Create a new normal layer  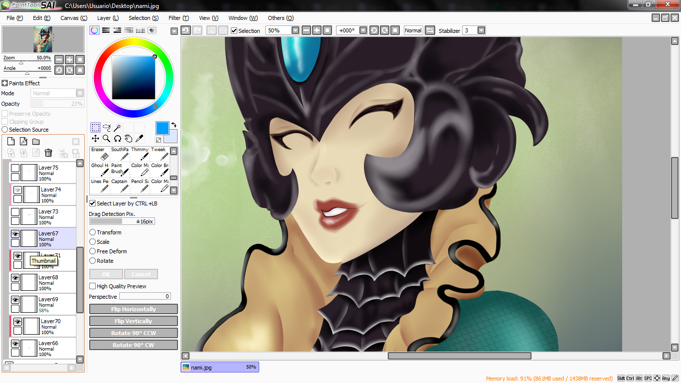click(x=11, y=141)
